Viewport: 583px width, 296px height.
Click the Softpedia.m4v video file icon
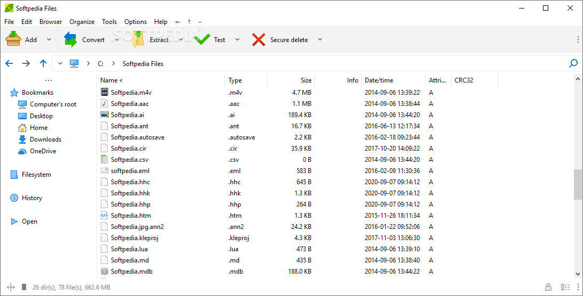105,92
